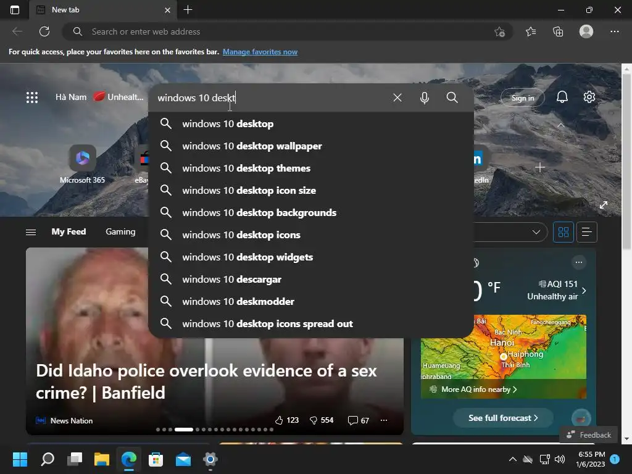Screen dimensions: 632x474
Task: Choose suggestion 'windows 10 desktop wallpaper'
Action: pyautogui.click(x=311, y=146)
